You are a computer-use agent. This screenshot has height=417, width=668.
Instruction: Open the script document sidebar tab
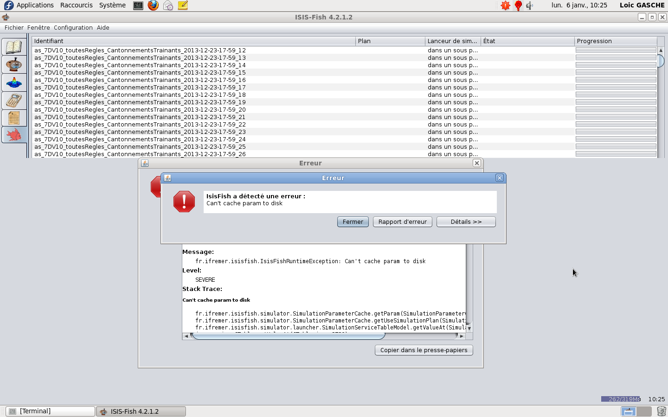pos(14,118)
